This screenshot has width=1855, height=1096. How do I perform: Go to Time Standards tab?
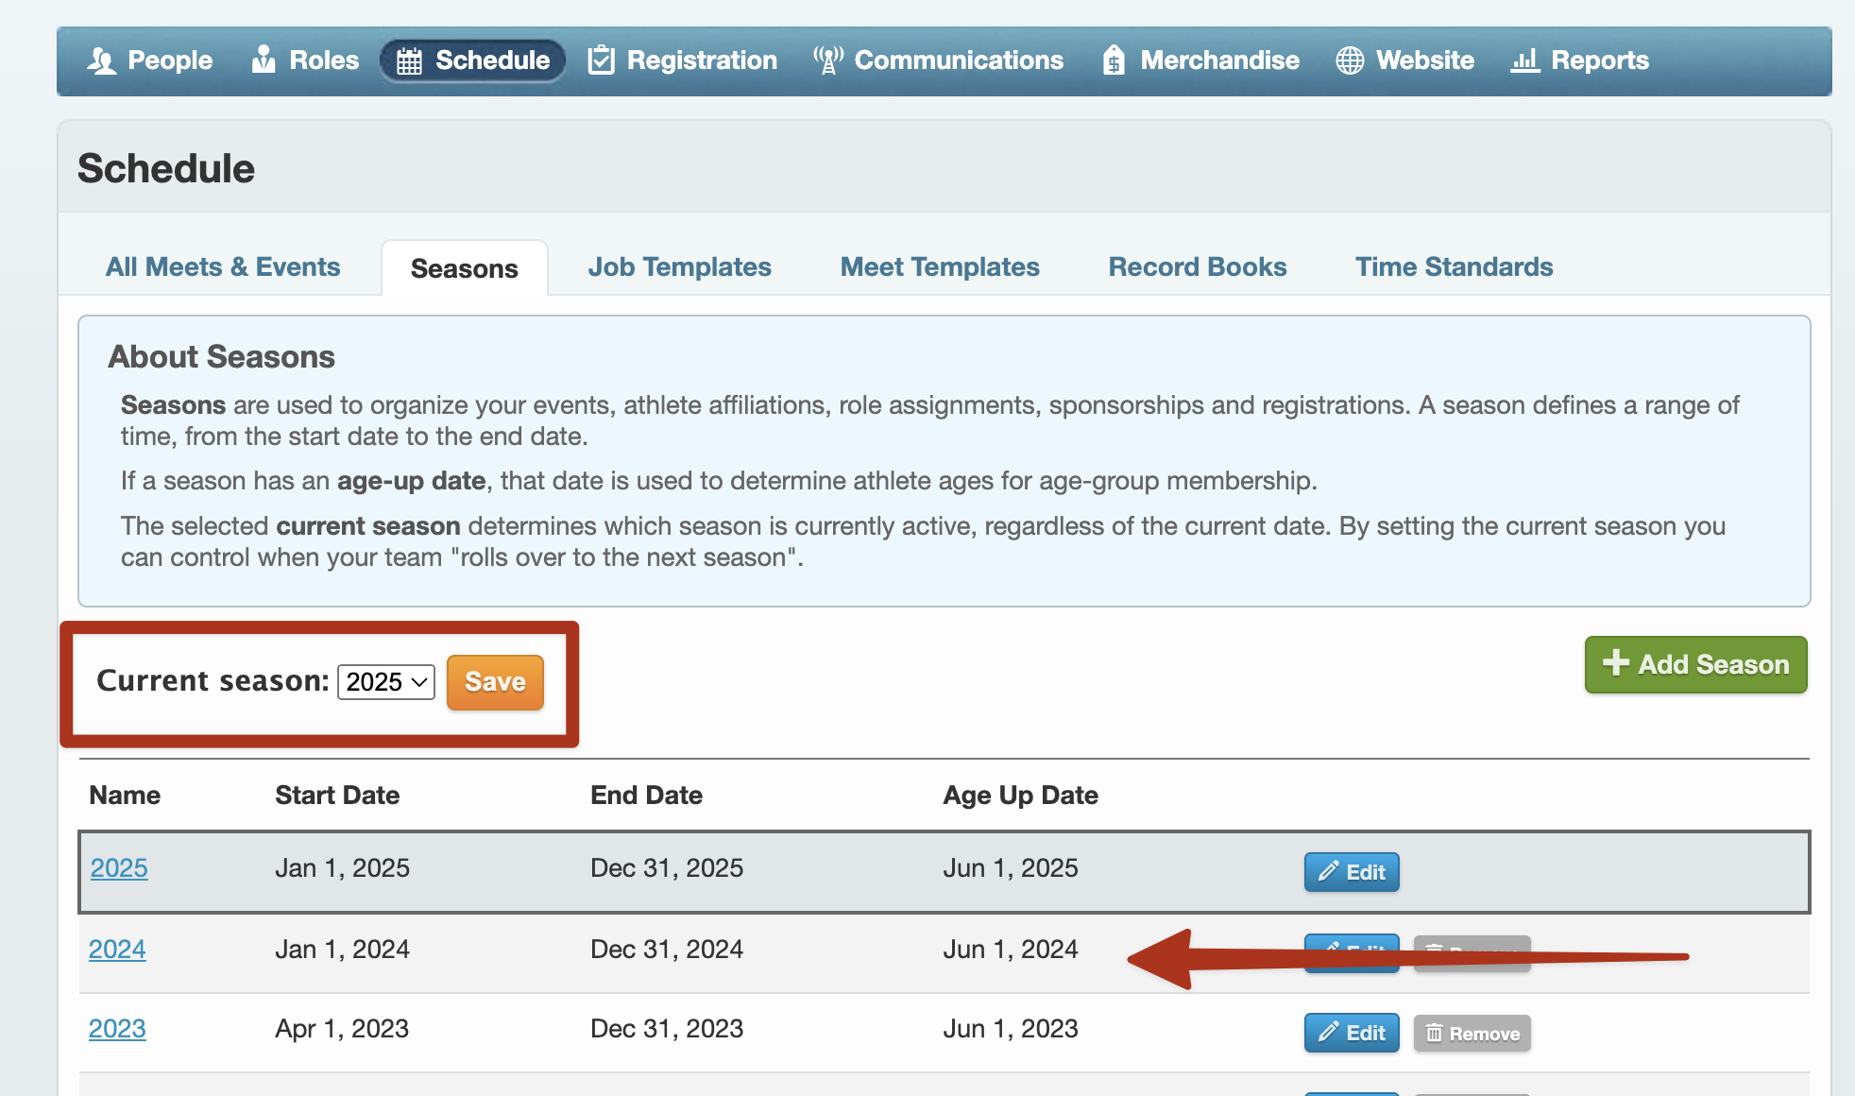(1455, 267)
